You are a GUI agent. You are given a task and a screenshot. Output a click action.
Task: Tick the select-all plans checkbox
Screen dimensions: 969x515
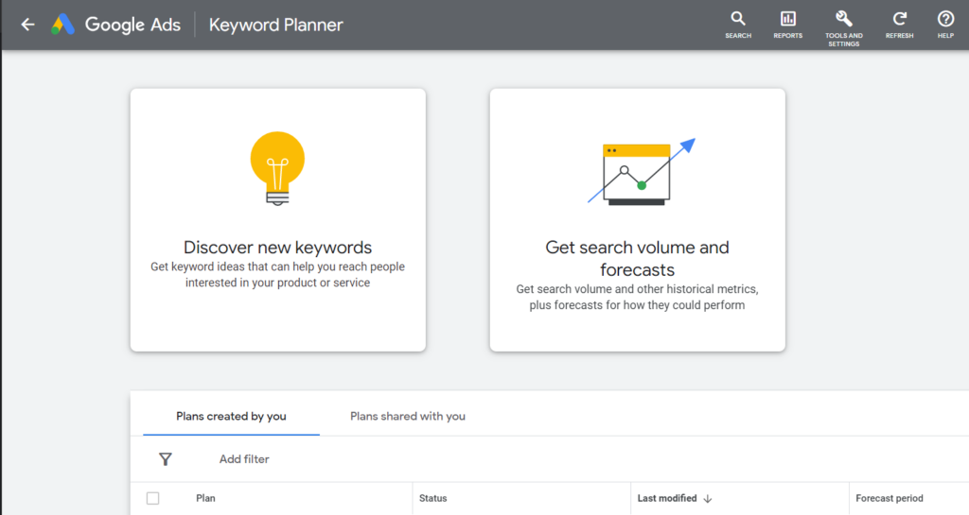point(152,498)
